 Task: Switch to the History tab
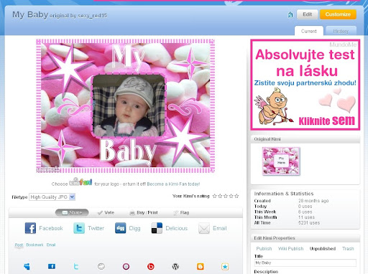point(341,31)
